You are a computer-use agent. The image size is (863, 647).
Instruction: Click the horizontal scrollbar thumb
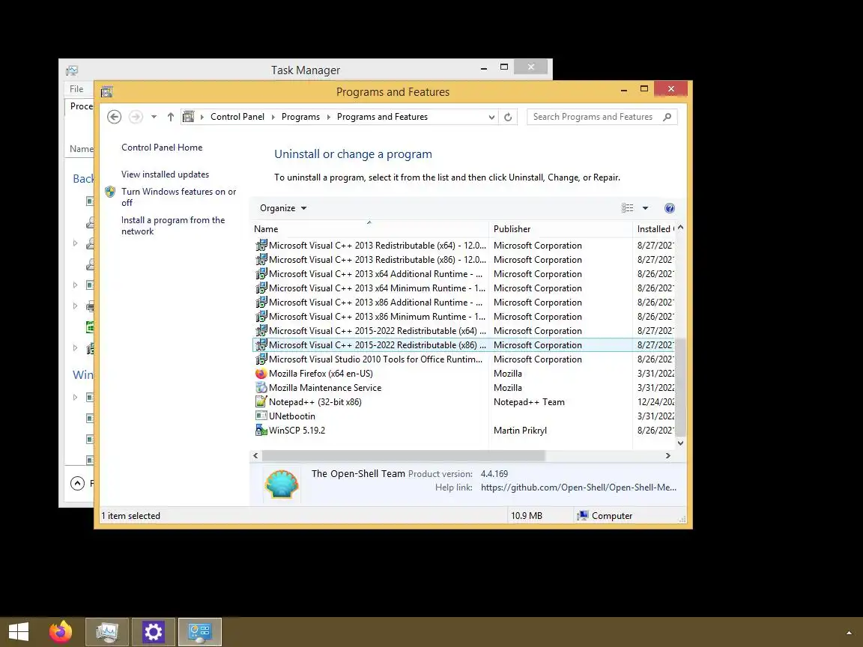point(404,455)
